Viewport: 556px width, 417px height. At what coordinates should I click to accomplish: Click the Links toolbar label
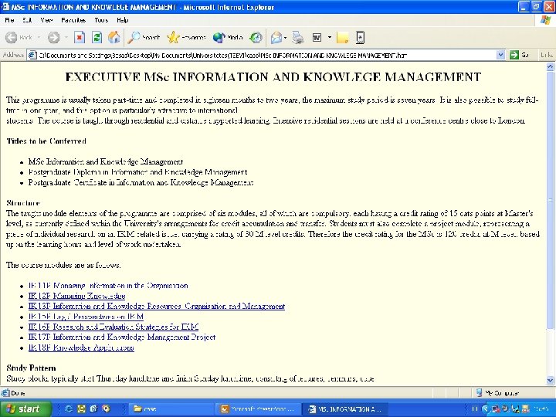(547, 55)
